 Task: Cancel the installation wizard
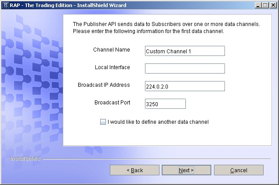(239, 170)
